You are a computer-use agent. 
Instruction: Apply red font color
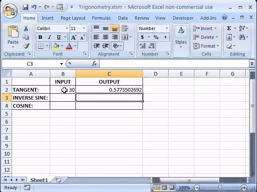point(69,46)
